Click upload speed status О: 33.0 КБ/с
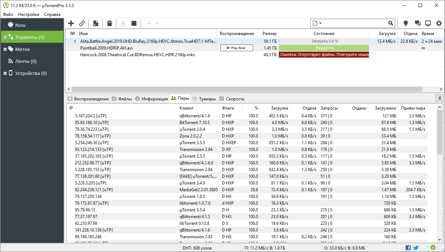The height and width of the screenshot is (252, 445). [x=345, y=248]
